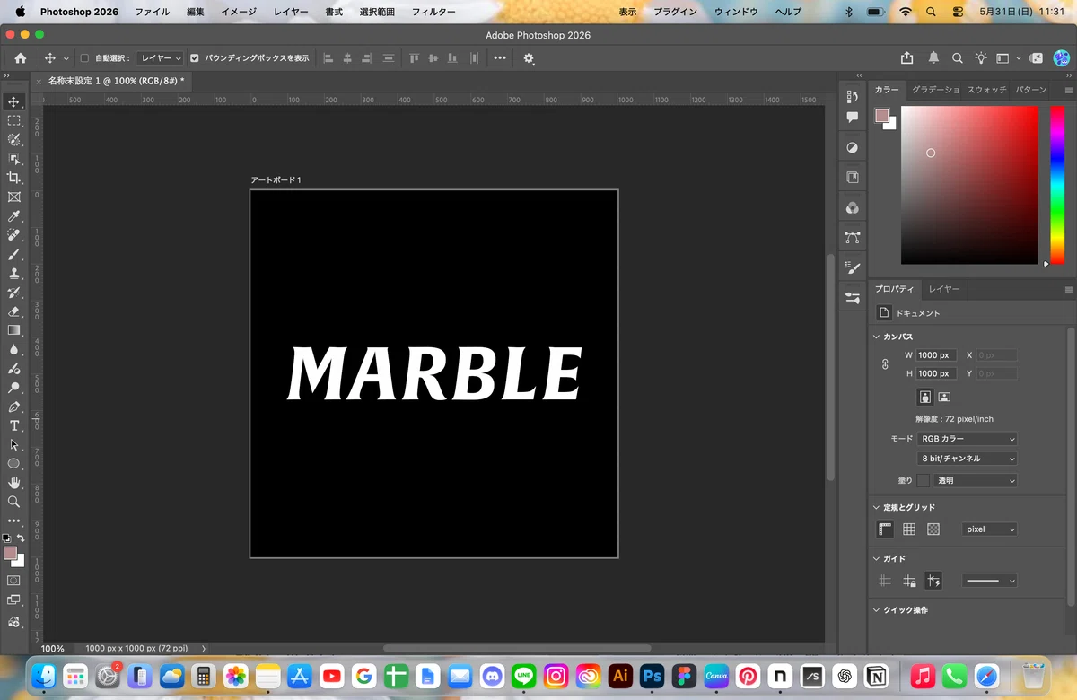The width and height of the screenshot is (1077, 700).
Task: Click align left edges icon
Action: (x=328, y=58)
